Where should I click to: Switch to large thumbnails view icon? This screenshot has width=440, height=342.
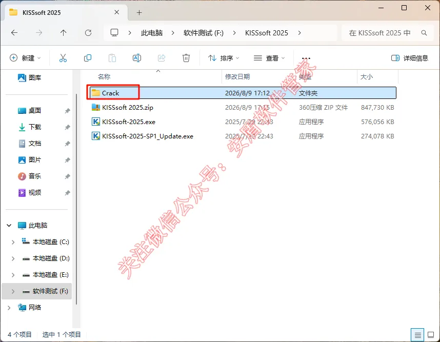tap(431, 335)
